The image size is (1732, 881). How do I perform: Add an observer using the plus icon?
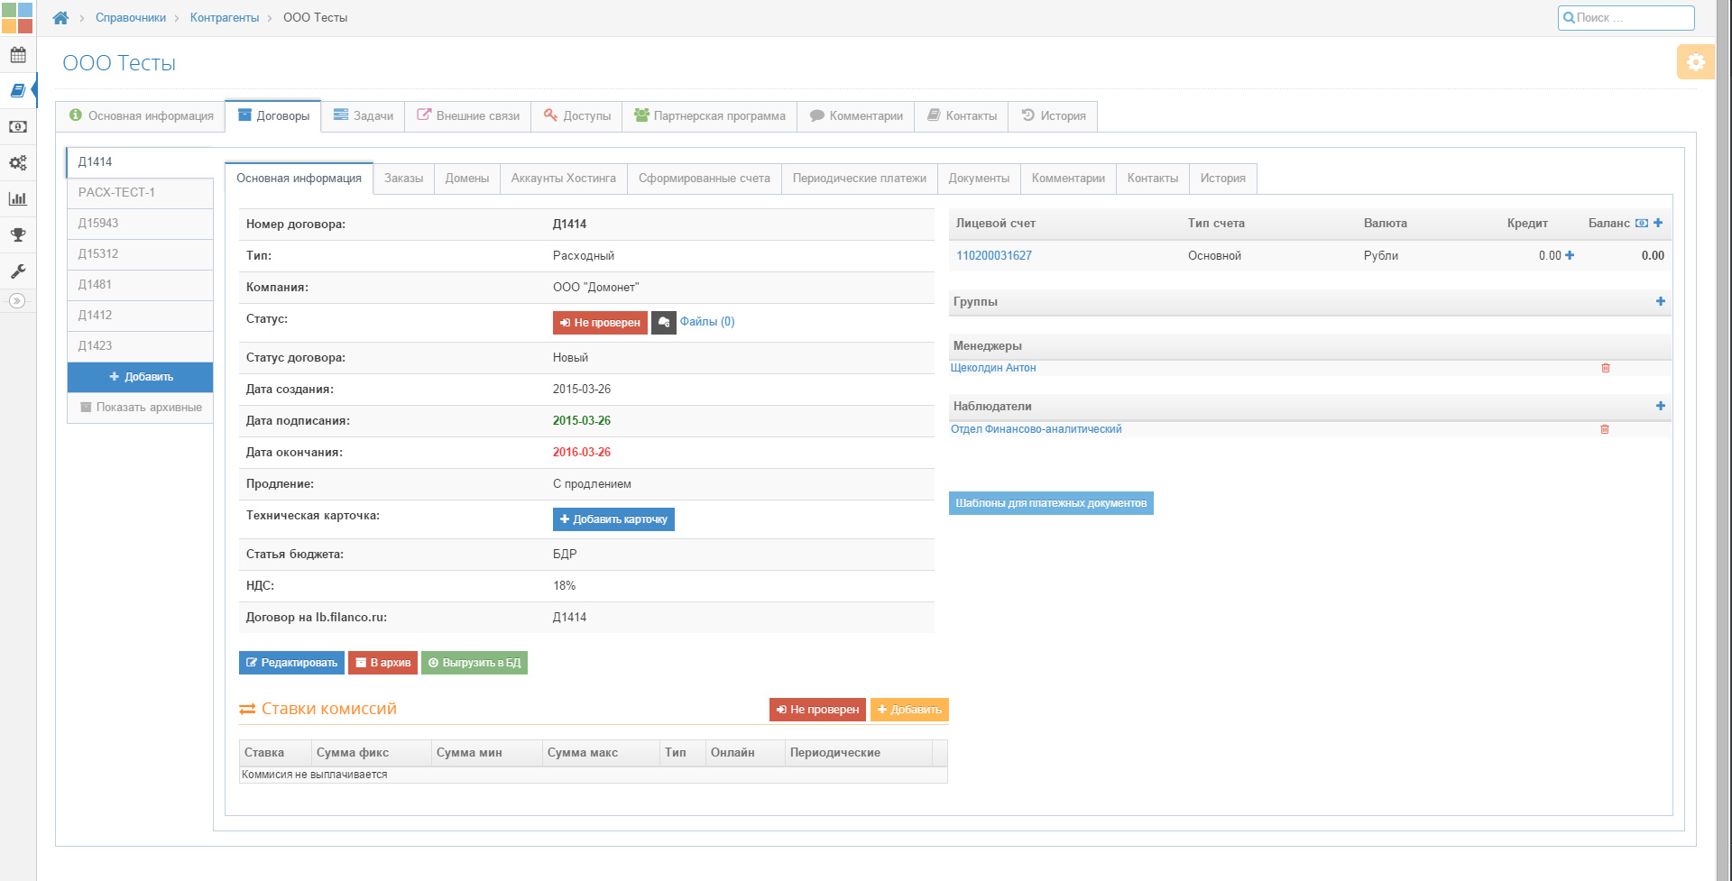pyautogui.click(x=1660, y=406)
